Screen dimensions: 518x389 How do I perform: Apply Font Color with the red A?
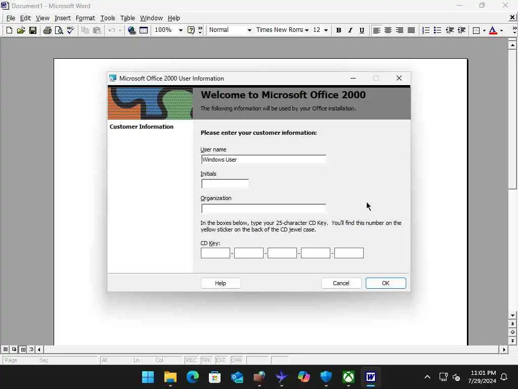pyautogui.click(x=493, y=30)
